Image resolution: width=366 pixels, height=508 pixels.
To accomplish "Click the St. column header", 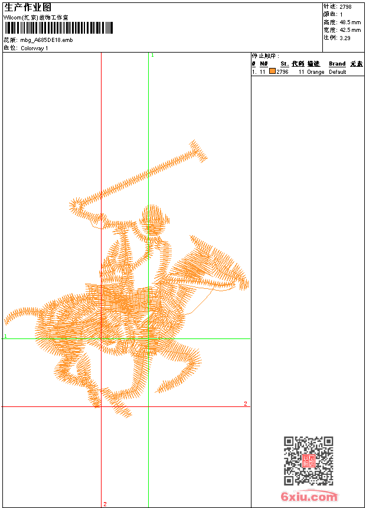I will pyautogui.click(x=285, y=64).
